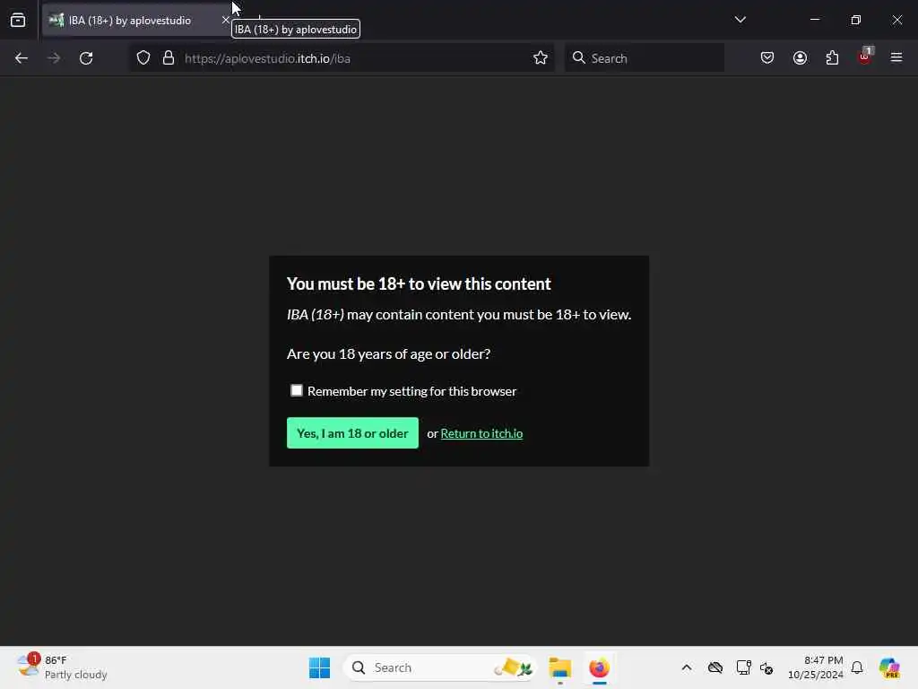
Task: Open OneDrive cloud tray icon
Action: [x=714, y=667]
